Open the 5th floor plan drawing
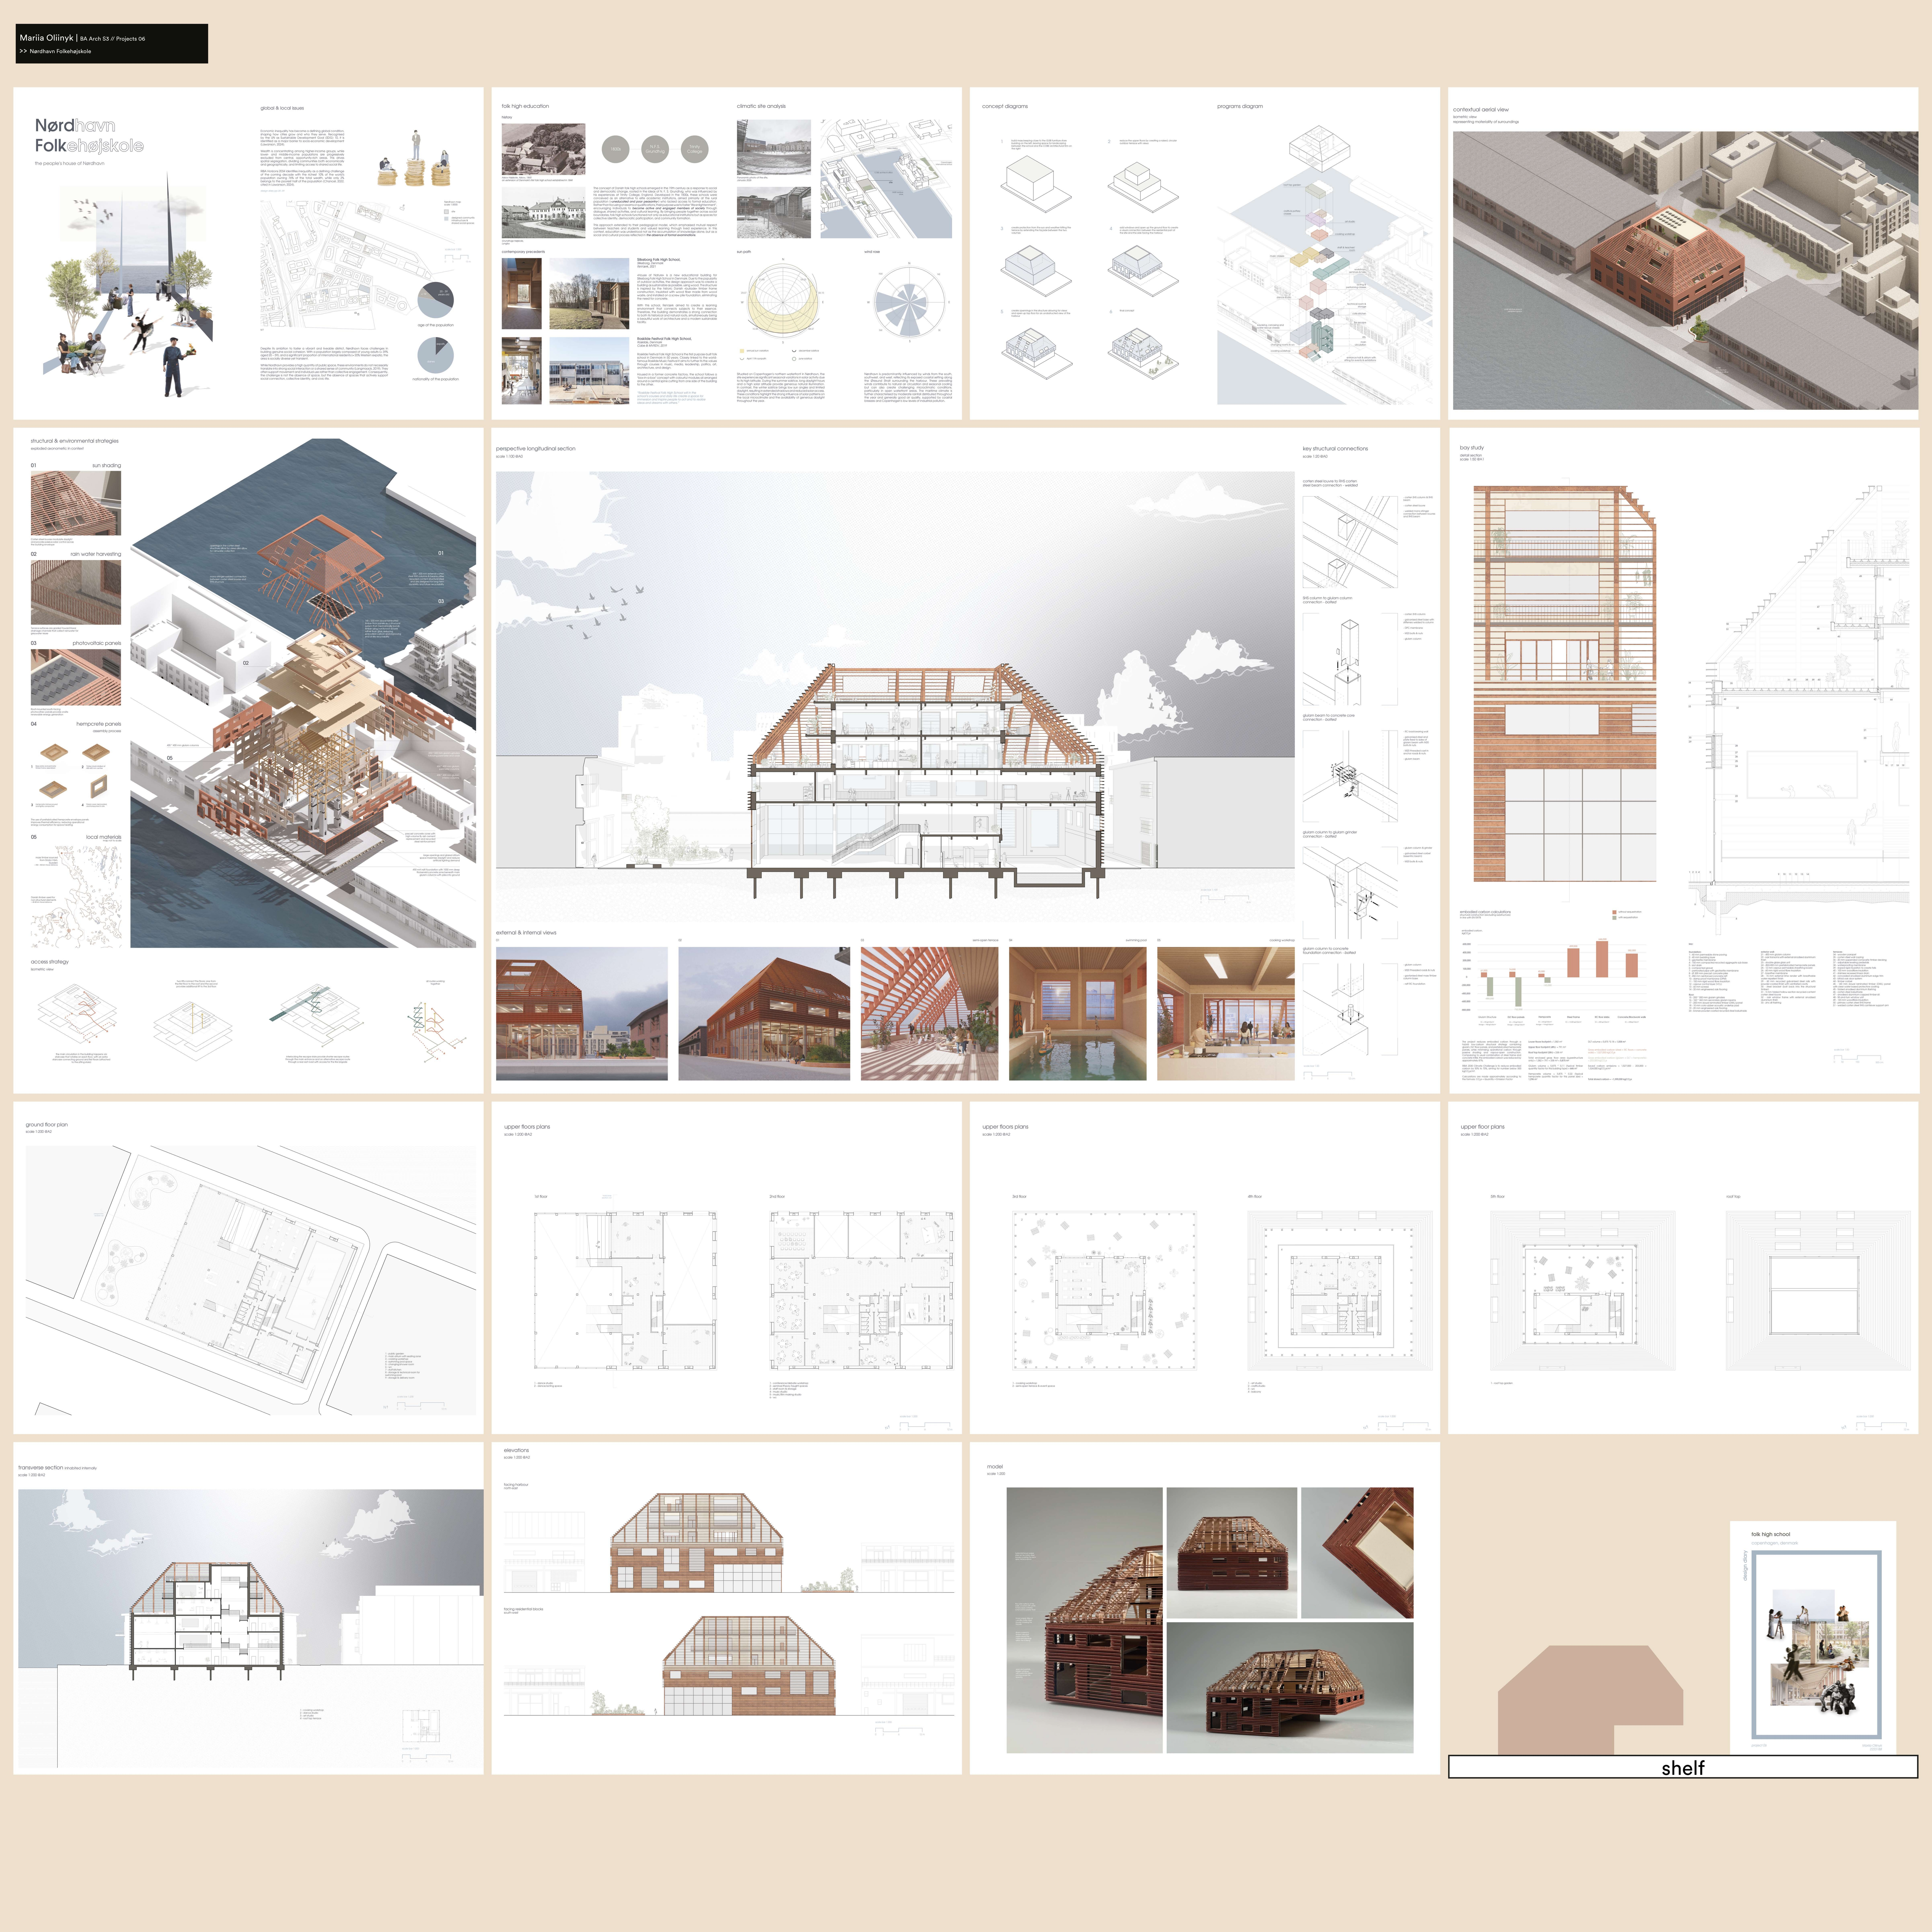This screenshot has width=1932, height=1932. click(x=1583, y=1291)
